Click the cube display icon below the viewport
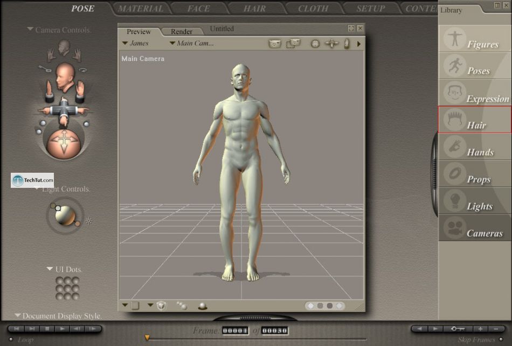 161,306
